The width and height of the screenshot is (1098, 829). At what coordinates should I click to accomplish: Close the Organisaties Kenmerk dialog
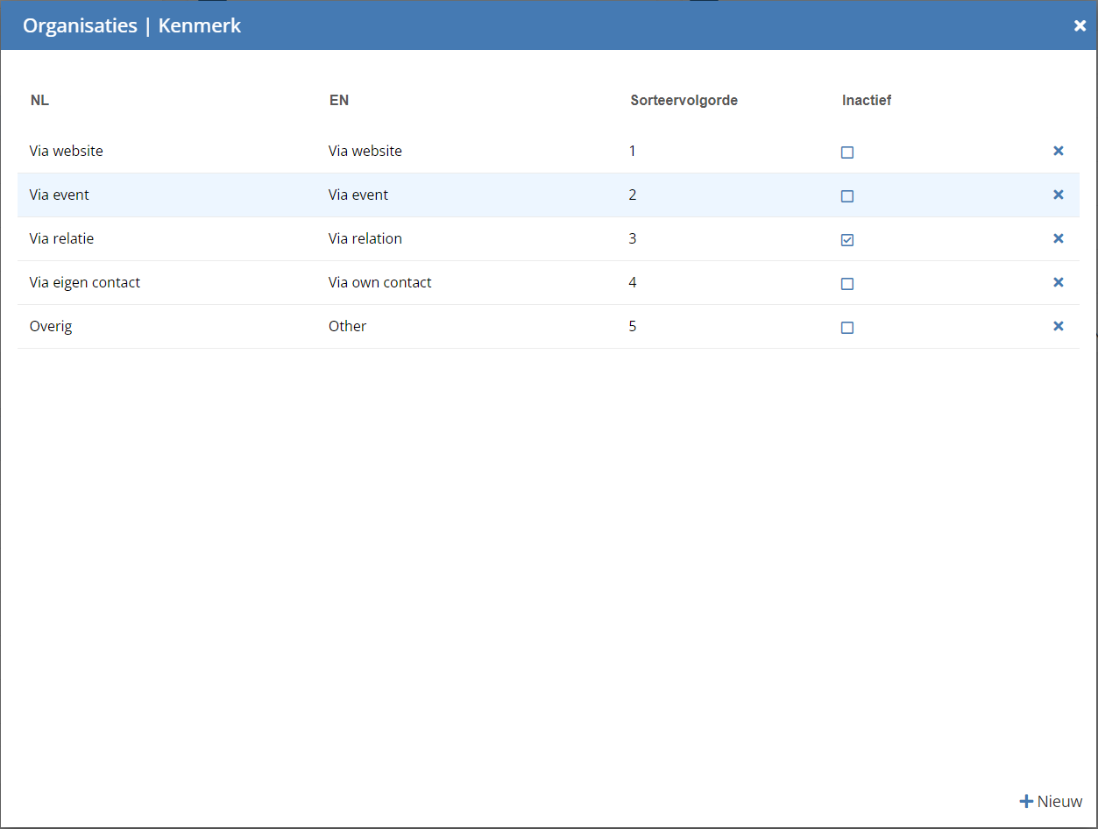pos(1080,25)
